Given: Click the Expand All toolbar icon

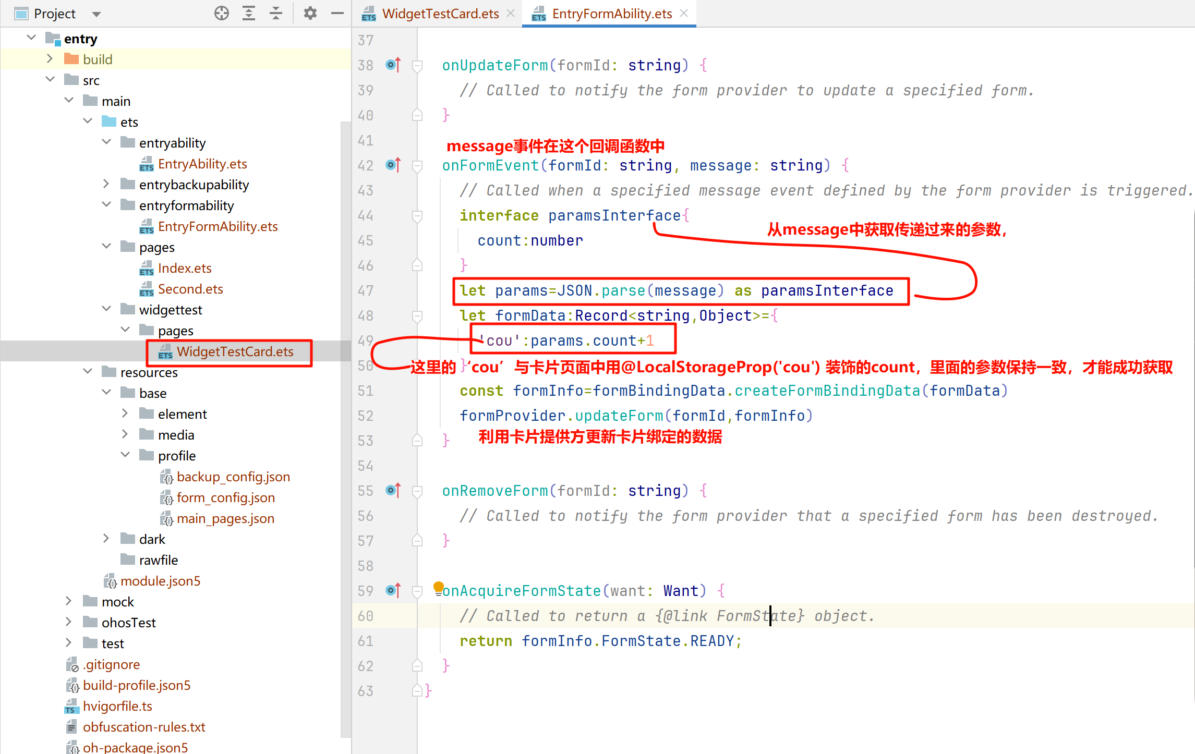Looking at the screenshot, I should pyautogui.click(x=249, y=14).
